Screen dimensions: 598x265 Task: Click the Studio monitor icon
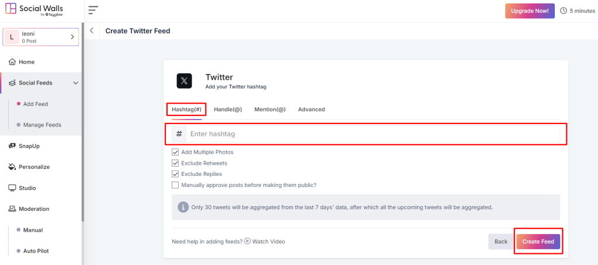pos(12,188)
